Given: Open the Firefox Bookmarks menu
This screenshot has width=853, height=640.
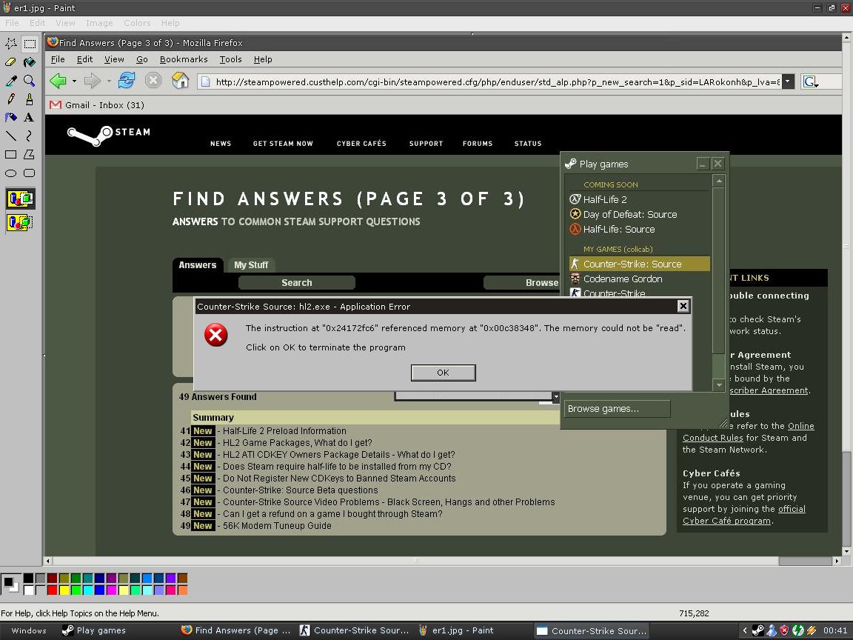Looking at the screenshot, I should [x=184, y=59].
